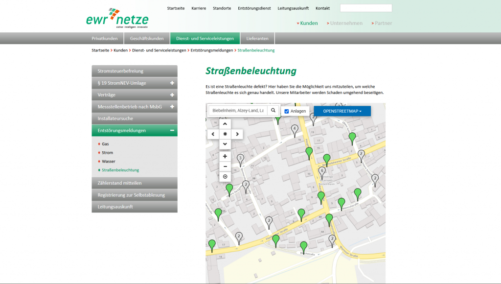Click the magnifier icon next to the map search
Image resolution: width=501 pixels, height=284 pixels.
point(273,111)
